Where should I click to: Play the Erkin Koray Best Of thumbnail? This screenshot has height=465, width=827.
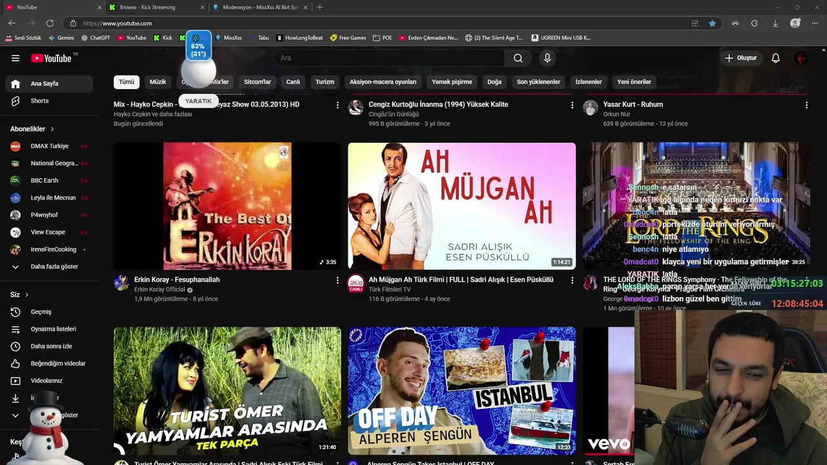[x=227, y=206]
